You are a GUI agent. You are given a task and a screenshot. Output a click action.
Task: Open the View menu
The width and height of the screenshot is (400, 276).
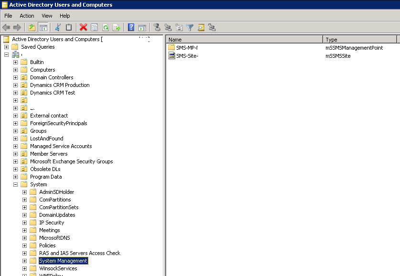pos(46,15)
